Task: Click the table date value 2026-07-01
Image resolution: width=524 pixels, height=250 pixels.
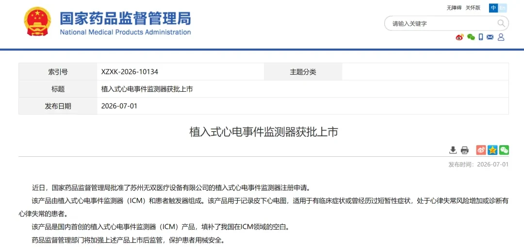Action: tap(119, 106)
